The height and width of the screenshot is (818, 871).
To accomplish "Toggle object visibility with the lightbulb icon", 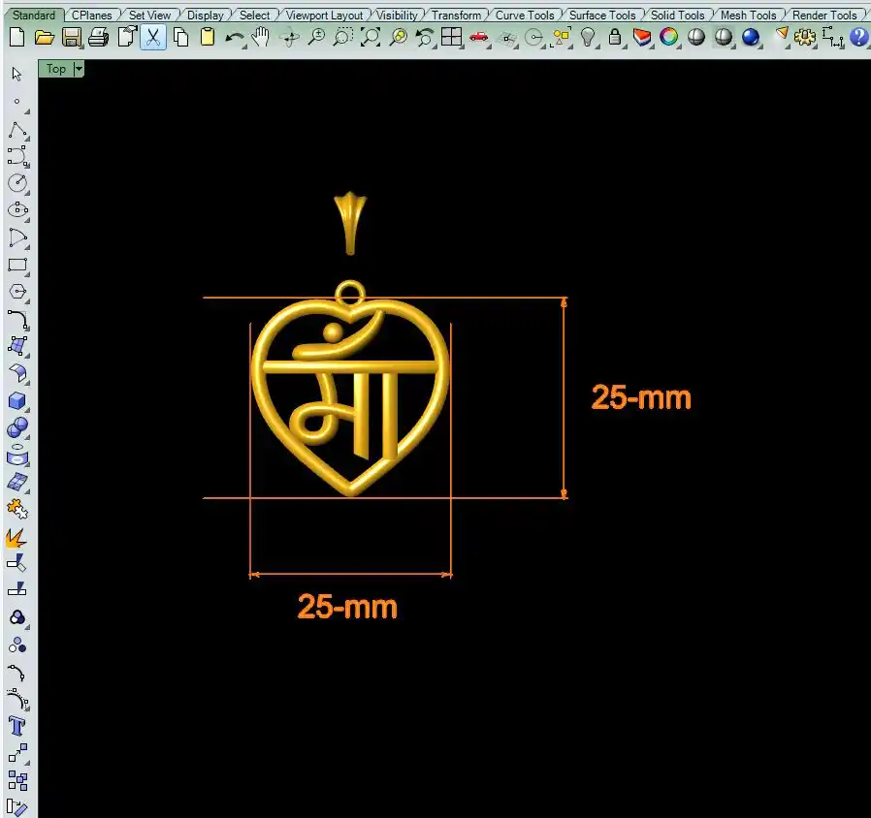I will [x=588, y=38].
